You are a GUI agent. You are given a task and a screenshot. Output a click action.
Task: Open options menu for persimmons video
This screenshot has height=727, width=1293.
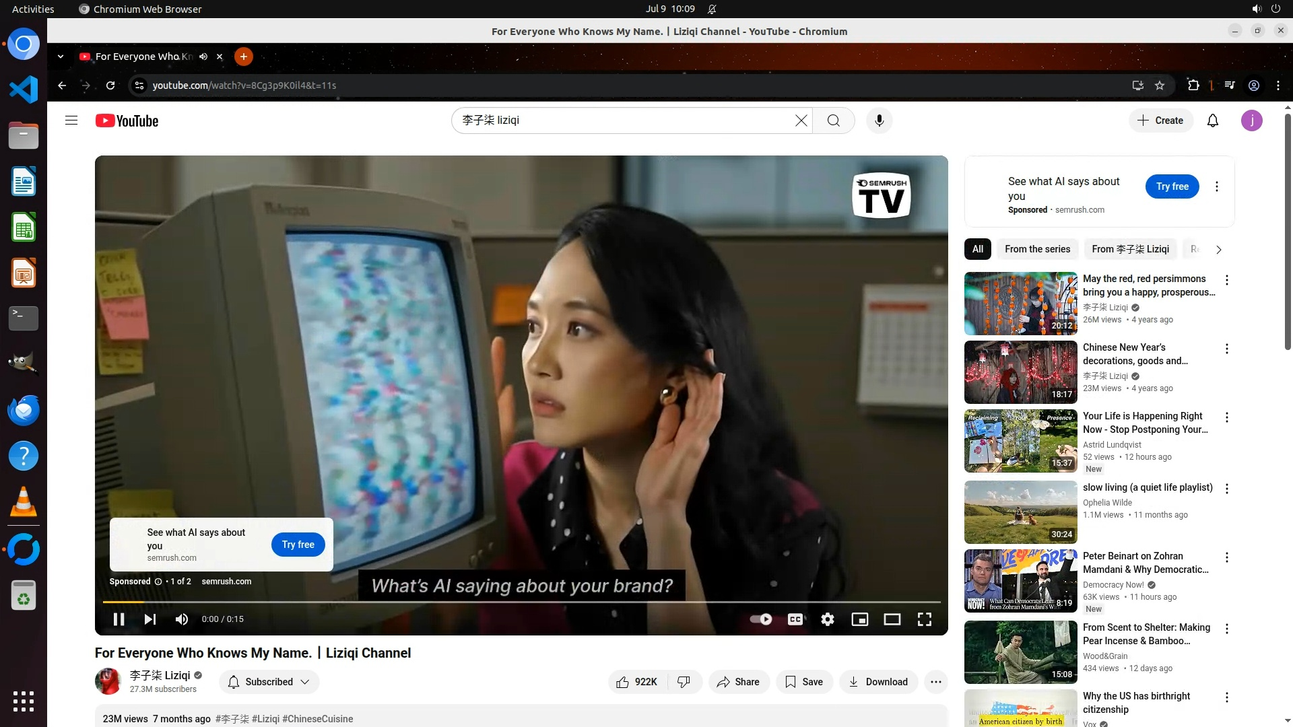(x=1227, y=280)
